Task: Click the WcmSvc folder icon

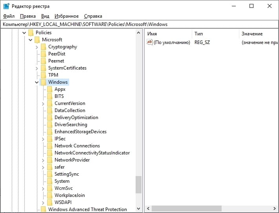Action: tap(50, 188)
